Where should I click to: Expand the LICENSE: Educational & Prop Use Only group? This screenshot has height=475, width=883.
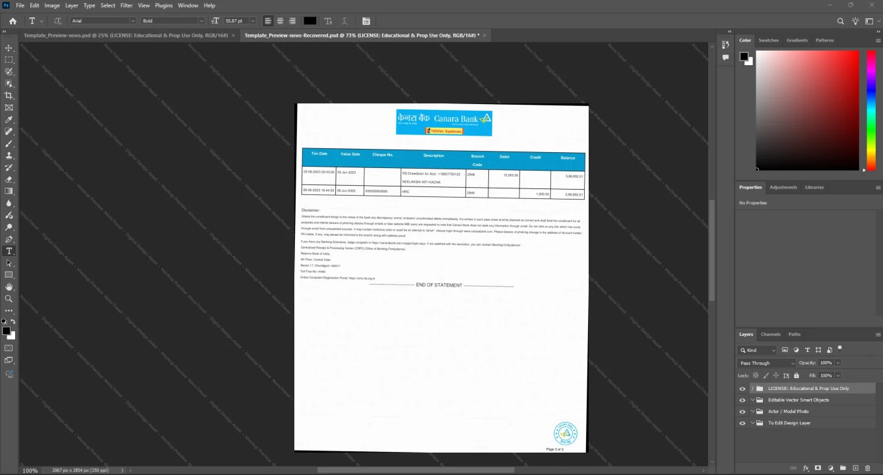[x=752, y=389]
